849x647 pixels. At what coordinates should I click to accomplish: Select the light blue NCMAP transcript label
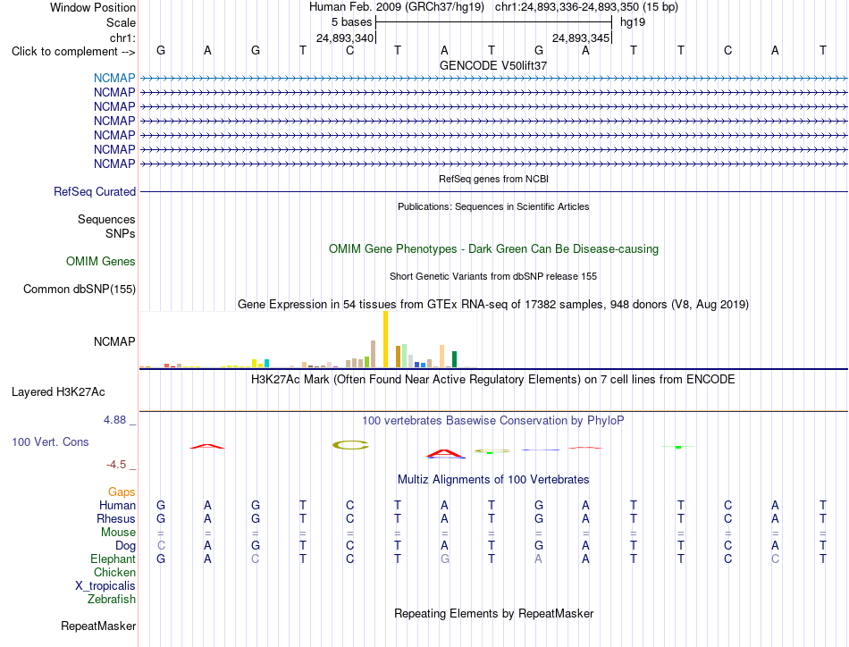(x=114, y=78)
